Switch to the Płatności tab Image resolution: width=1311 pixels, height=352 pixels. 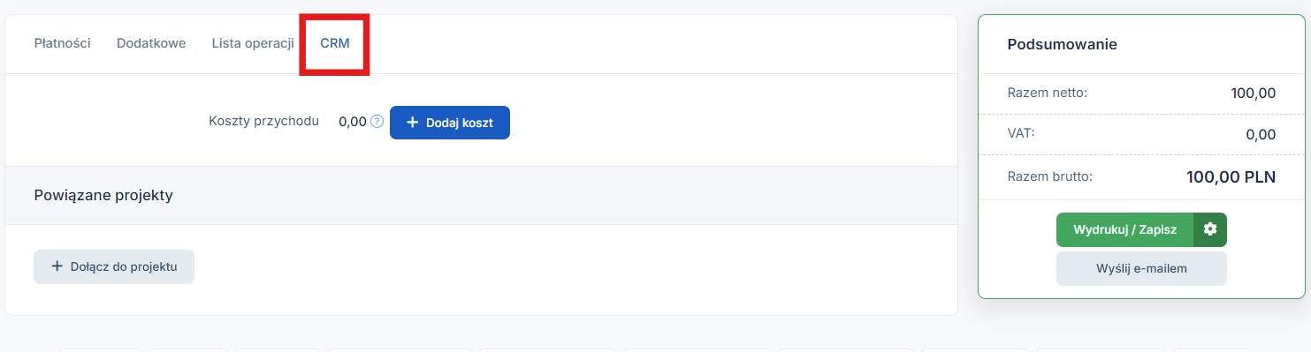pyautogui.click(x=63, y=43)
